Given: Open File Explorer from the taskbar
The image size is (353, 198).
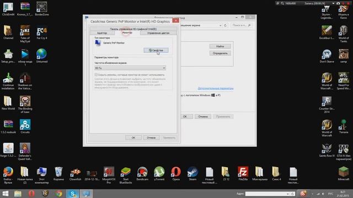Looking at the screenshot, I should (18, 194).
